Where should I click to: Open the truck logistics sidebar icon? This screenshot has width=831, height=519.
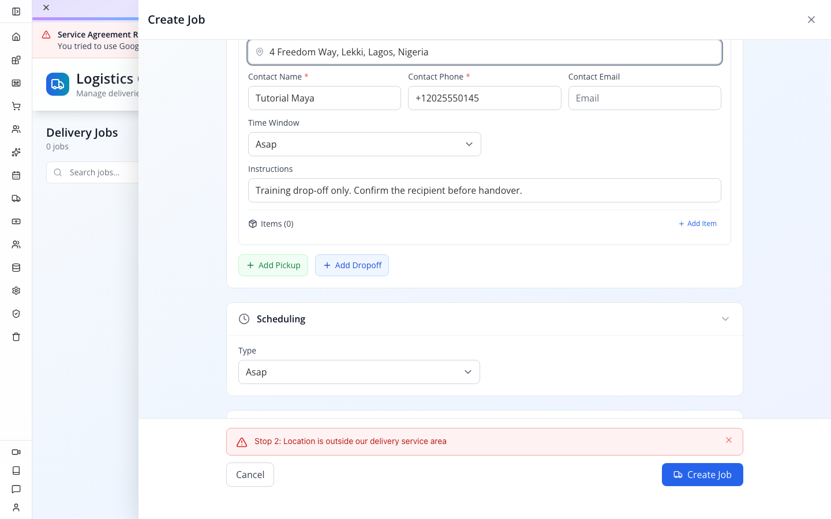tap(16, 198)
